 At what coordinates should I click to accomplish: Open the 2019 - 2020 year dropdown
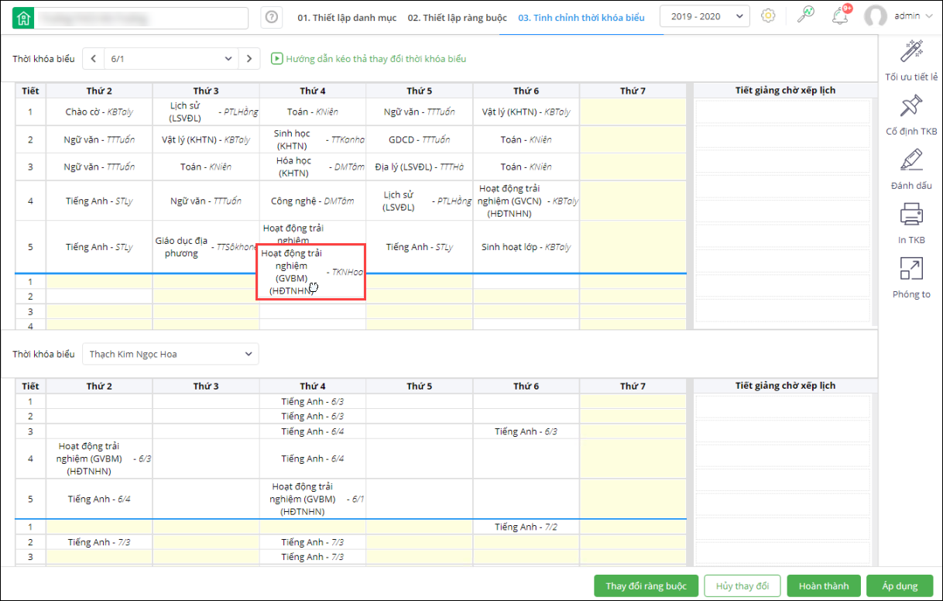705,16
